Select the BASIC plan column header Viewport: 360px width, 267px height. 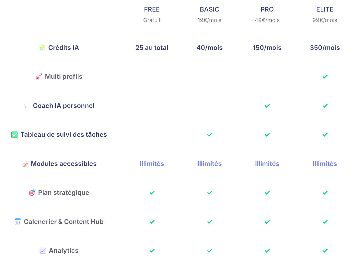click(x=209, y=9)
